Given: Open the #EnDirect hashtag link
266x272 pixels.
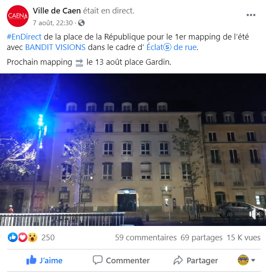Looking at the screenshot, I should (x=24, y=37).
